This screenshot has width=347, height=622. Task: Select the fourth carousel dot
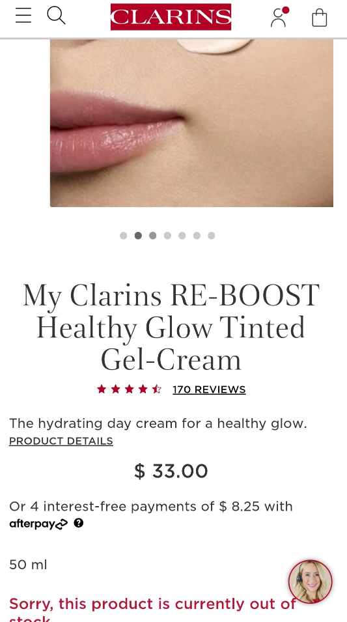click(x=167, y=236)
